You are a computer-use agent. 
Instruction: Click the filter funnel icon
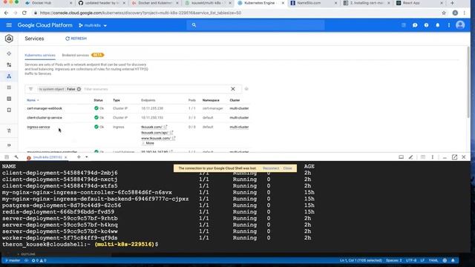(x=30, y=89)
